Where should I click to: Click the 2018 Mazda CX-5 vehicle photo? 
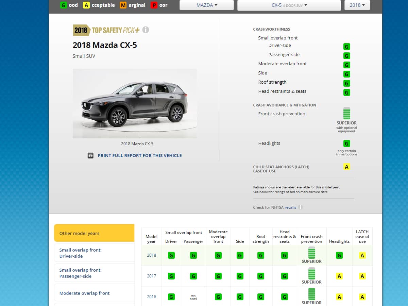135,103
